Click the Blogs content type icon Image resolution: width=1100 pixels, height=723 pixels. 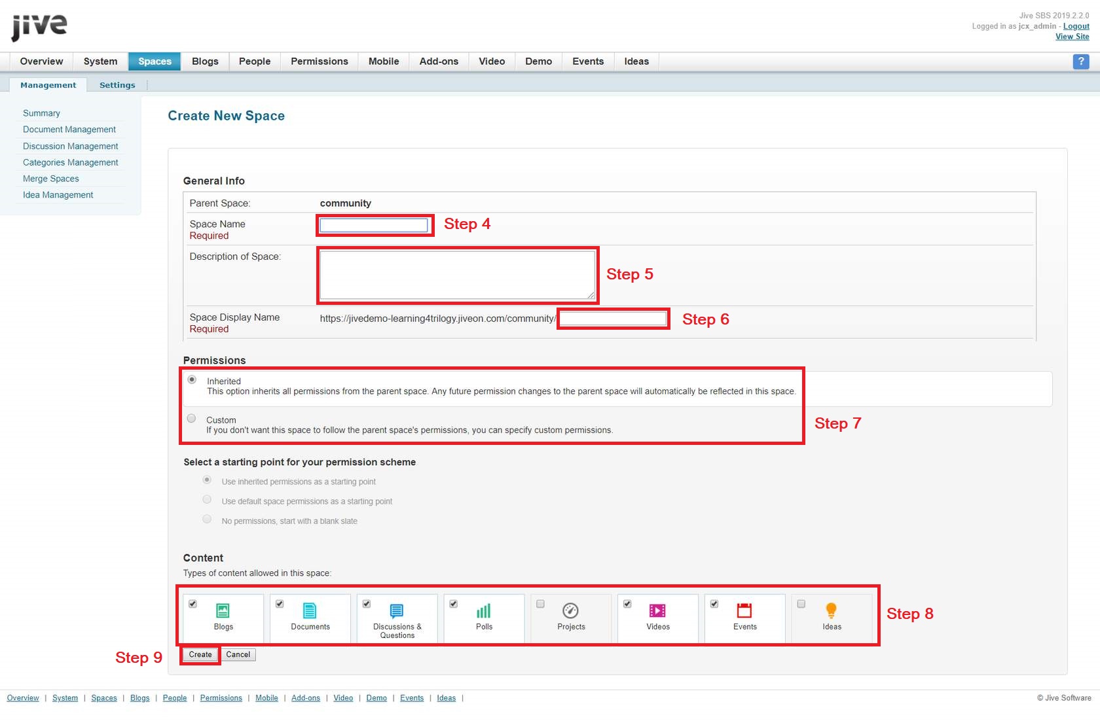[x=223, y=610]
